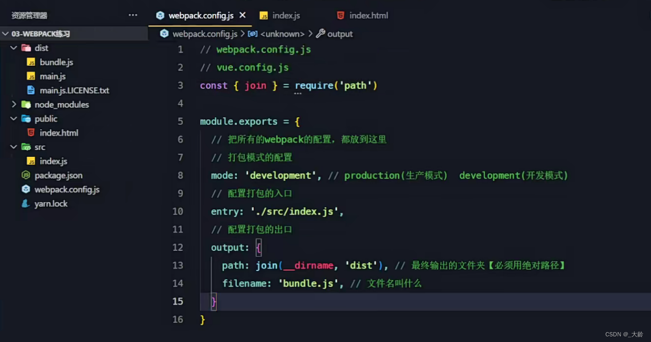Click the webpack icon next to webpack.config.js in explorer
Screen dimensions: 651x342
(x=26, y=189)
